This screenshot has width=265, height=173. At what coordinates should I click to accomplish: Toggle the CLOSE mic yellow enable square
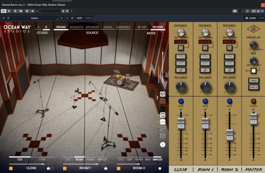(x=11, y=168)
